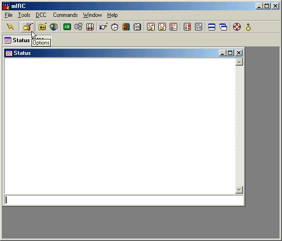Open the Favorites channels folder icon
The image size is (282, 241).
42,27
